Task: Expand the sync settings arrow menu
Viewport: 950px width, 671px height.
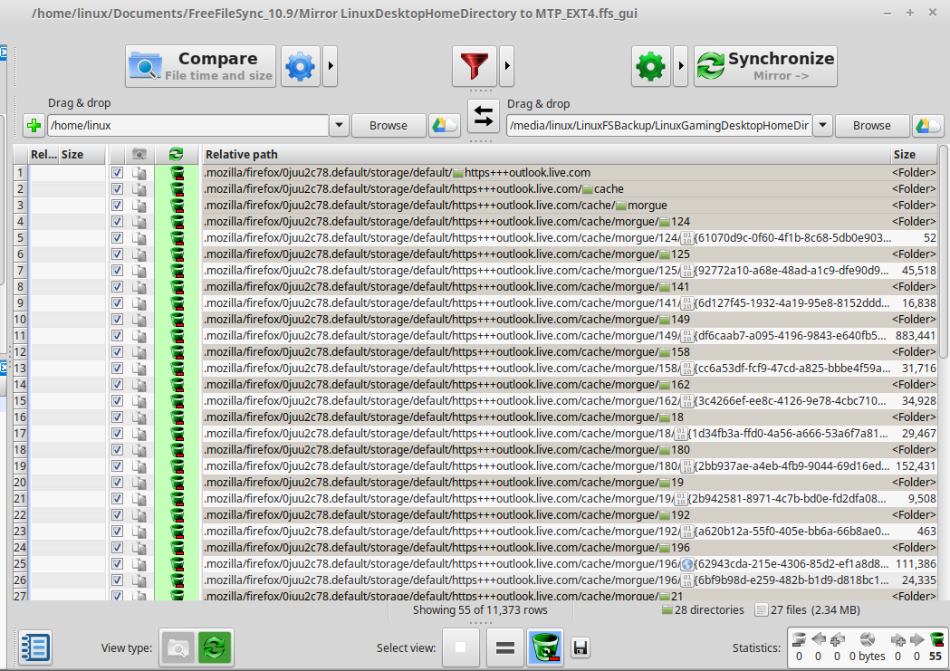Action: (x=680, y=66)
